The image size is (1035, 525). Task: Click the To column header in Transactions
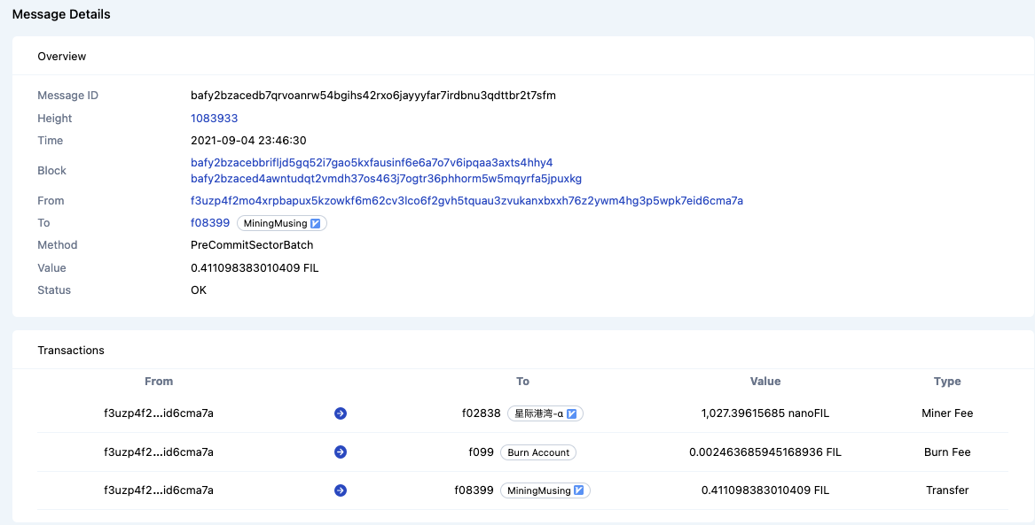(522, 382)
